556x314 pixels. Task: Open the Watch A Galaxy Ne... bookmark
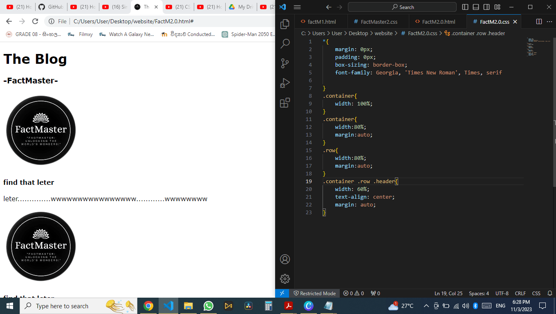pyautogui.click(x=127, y=34)
